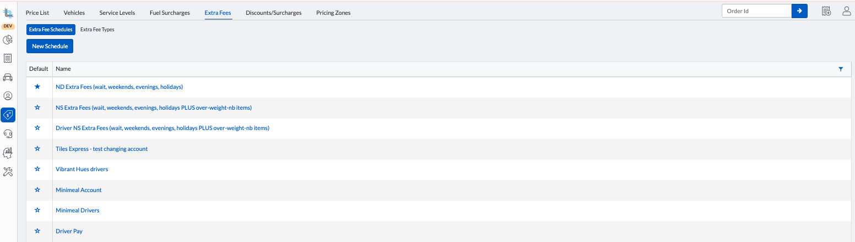
Task: Open the AI insights head sidebar icon
Action: tap(8, 153)
